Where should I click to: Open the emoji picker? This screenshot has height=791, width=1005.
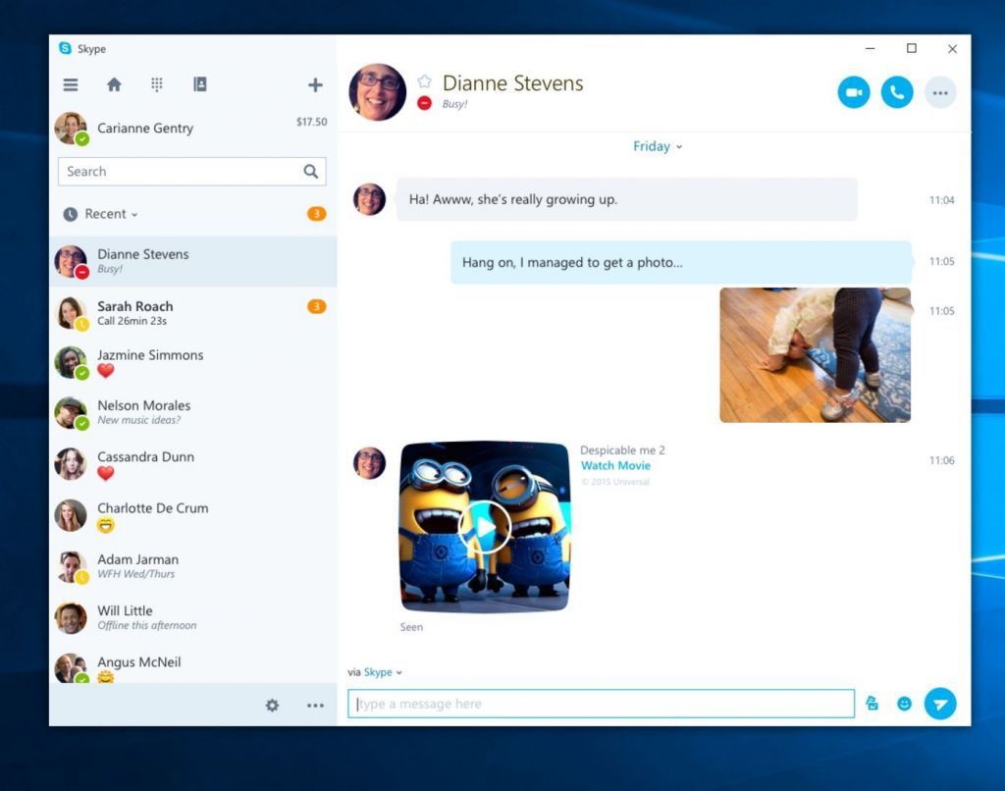tap(904, 704)
